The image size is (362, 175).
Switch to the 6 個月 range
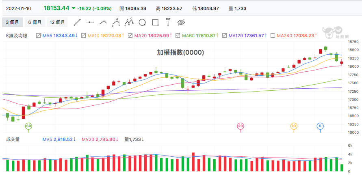pos(35,22)
